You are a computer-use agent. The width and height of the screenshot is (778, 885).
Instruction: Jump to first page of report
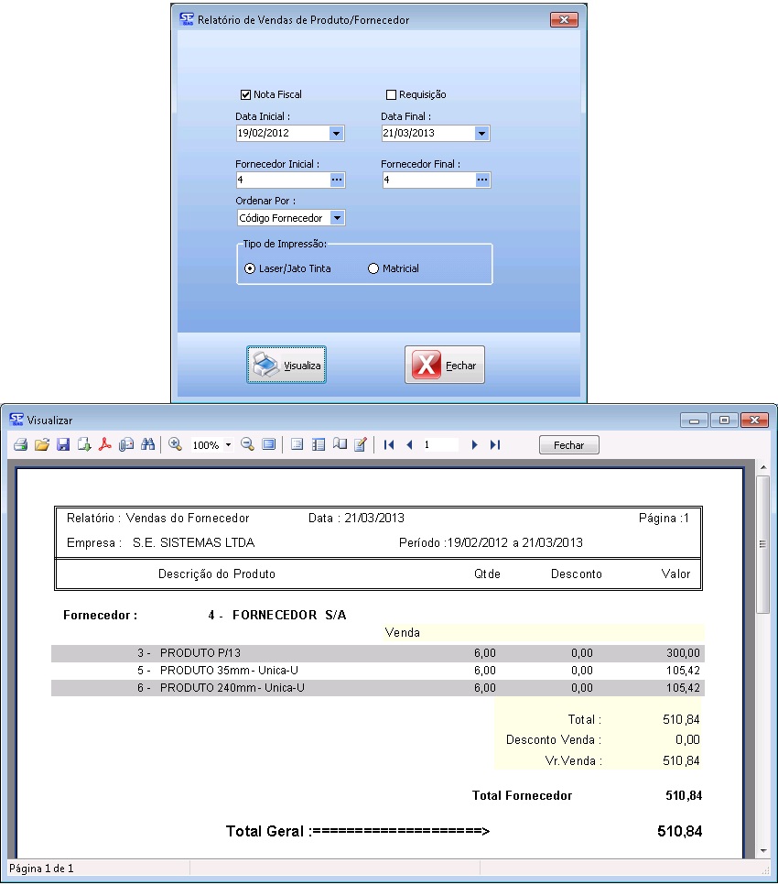coord(389,445)
